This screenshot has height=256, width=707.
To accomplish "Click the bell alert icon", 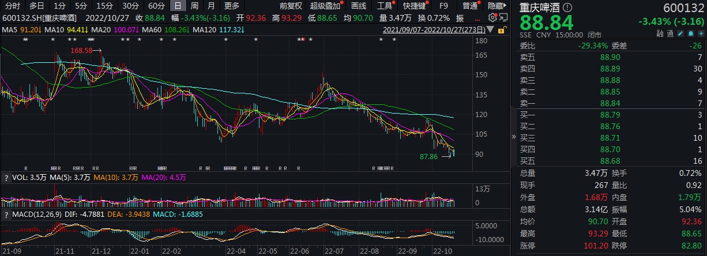I will click(x=691, y=34).
